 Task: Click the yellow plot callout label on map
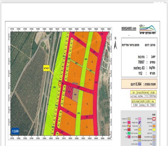coord(46,68)
